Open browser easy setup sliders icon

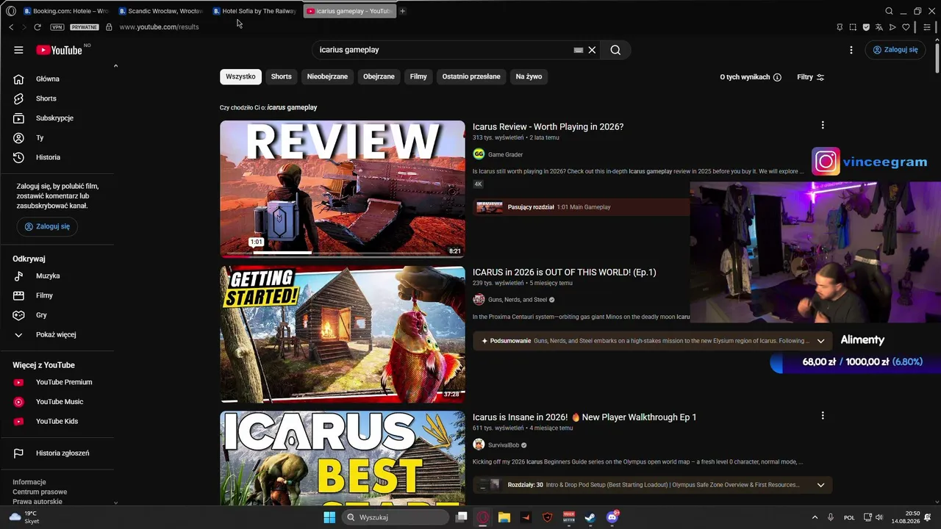[928, 27]
